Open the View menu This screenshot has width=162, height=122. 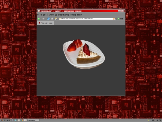point(51,15)
